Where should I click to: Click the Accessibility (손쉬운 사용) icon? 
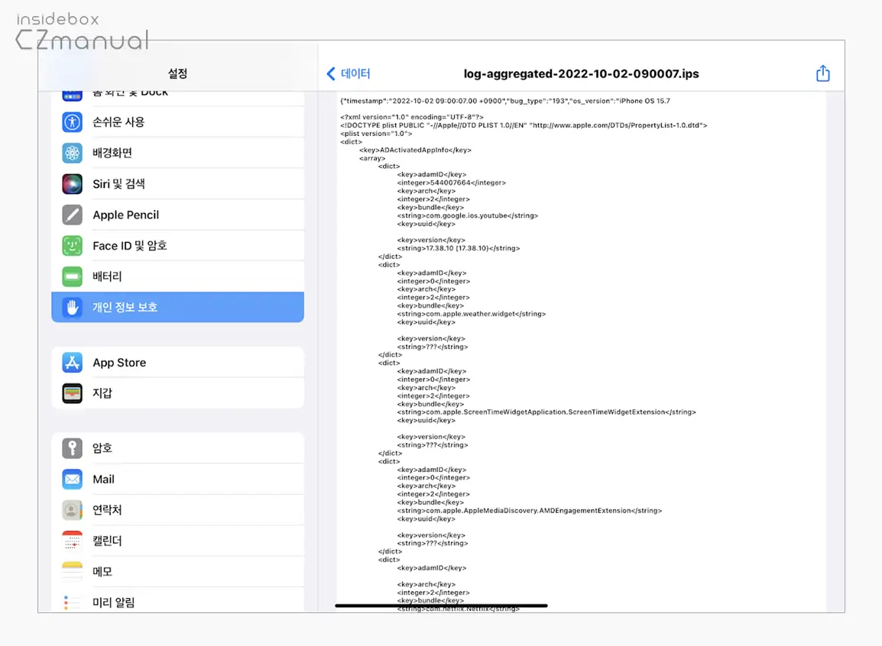[72, 122]
